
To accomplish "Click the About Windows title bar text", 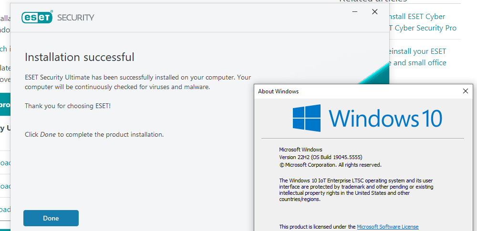I will (x=279, y=91).
